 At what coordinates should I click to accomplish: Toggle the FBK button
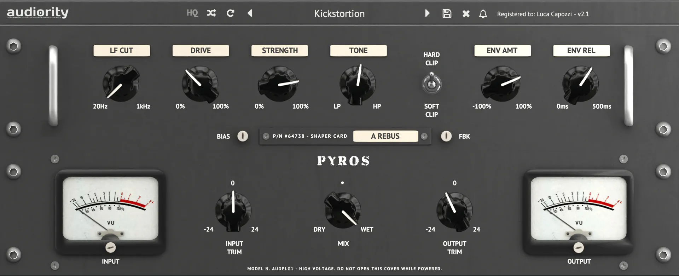coord(446,136)
